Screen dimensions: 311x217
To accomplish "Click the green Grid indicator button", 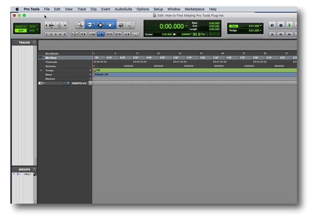I will 234,26.
